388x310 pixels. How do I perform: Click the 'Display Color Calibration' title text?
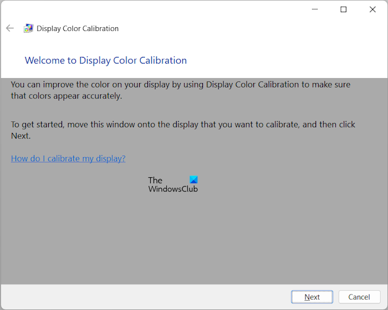point(78,28)
